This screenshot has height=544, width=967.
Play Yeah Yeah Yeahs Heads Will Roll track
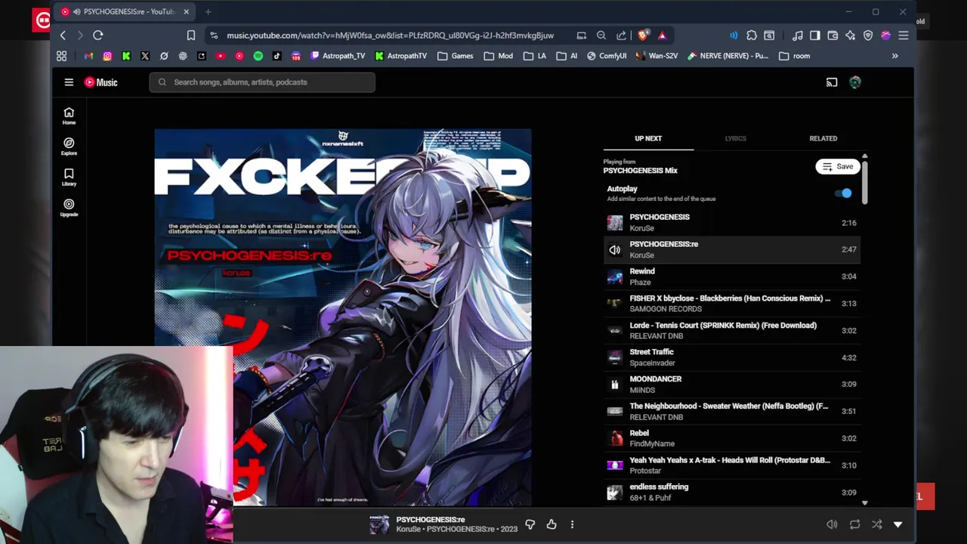tap(731, 465)
